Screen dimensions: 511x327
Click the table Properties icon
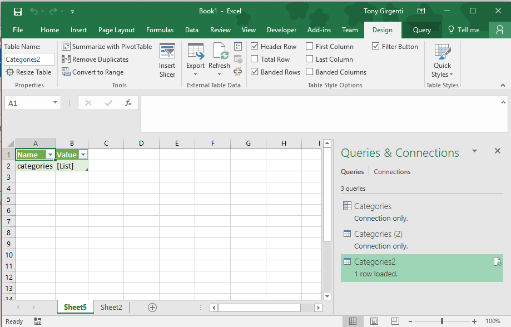[x=238, y=46]
